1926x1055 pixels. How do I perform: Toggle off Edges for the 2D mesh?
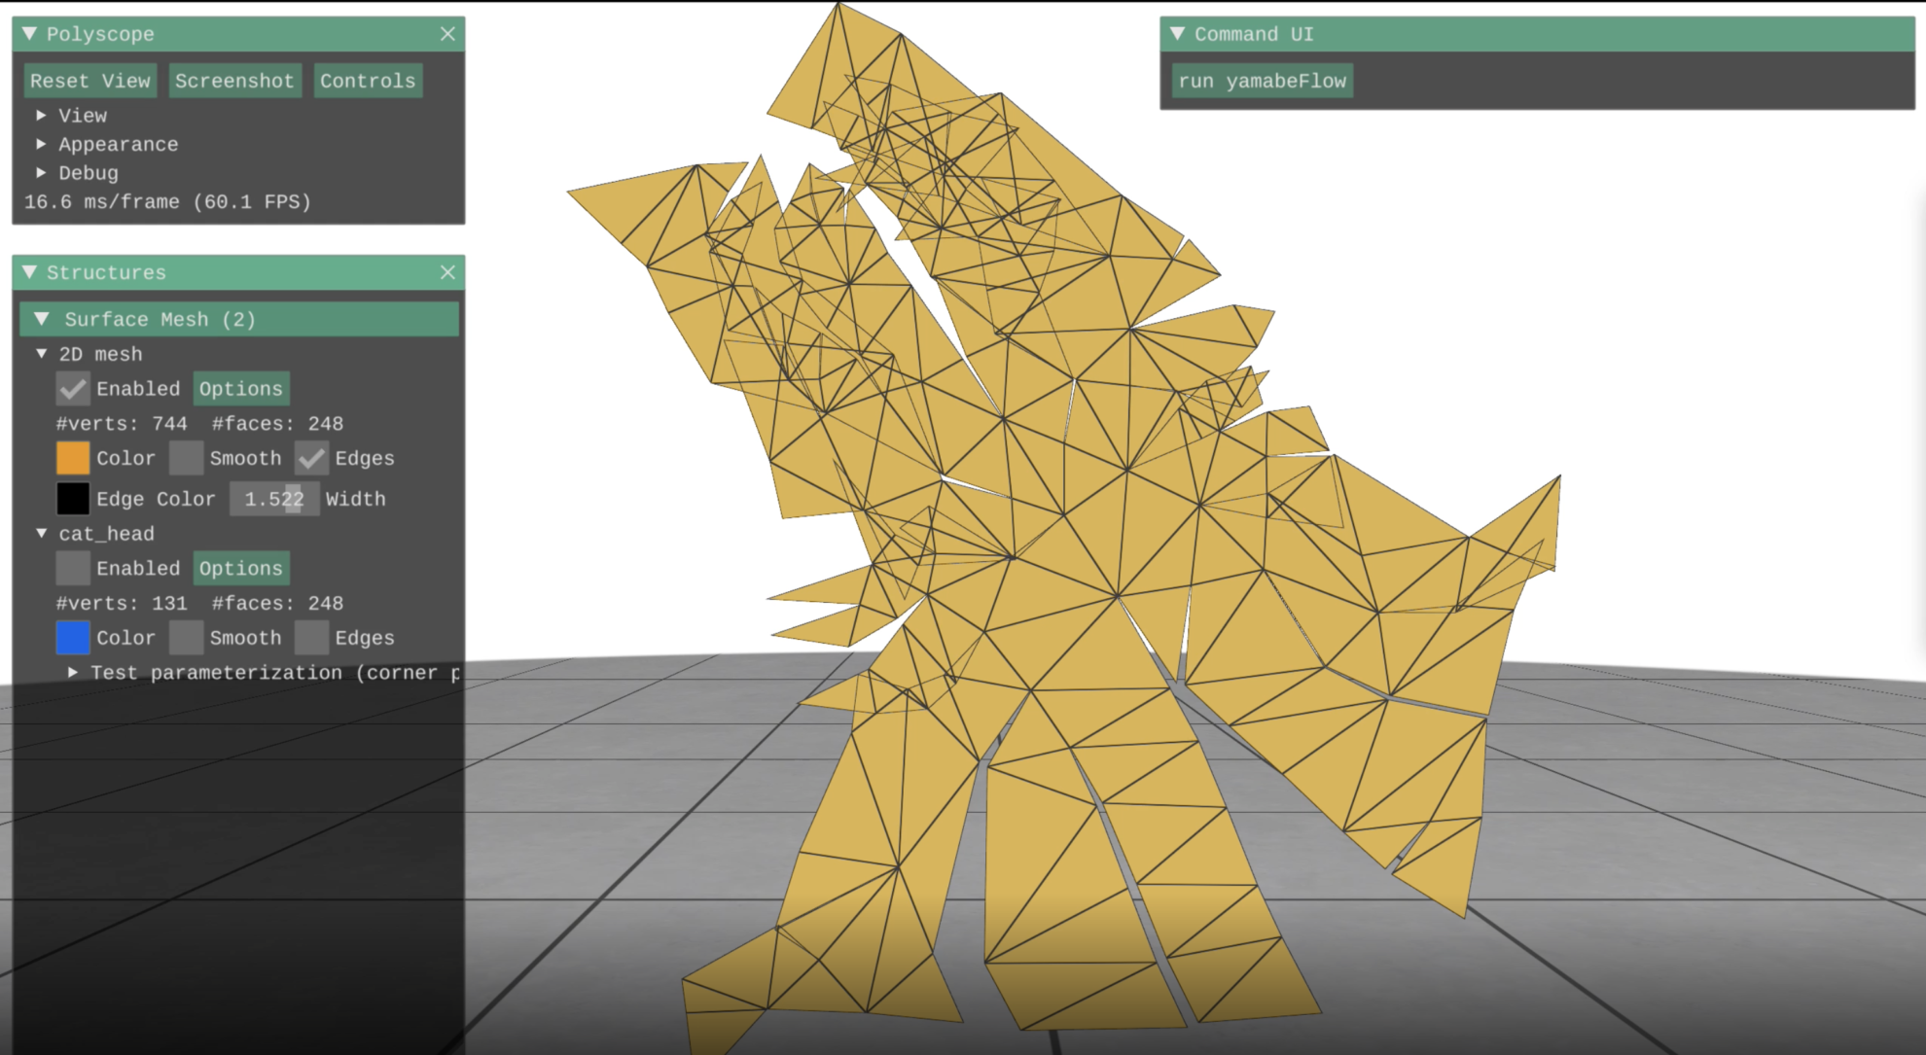(311, 458)
